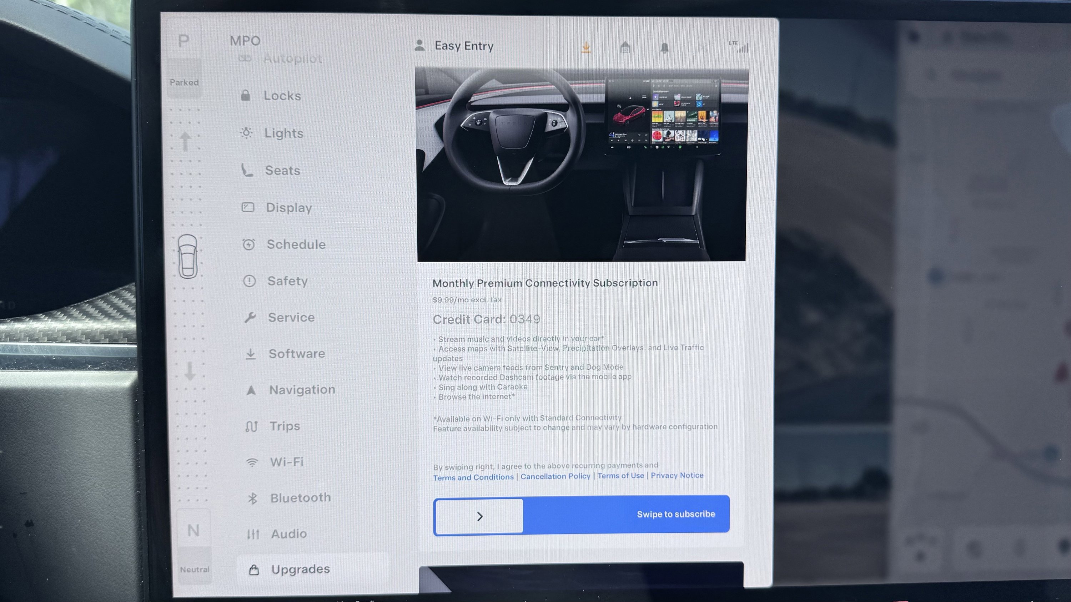The width and height of the screenshot is (1071, 602).
Task: Tap "Stream music and videos directly in your car"
Action: point(520,339)
